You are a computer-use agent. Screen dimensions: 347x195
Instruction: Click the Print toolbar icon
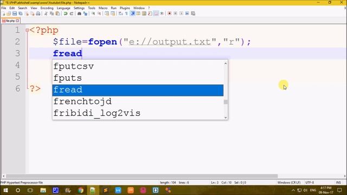pyautogui.click(x=38, y=14)
